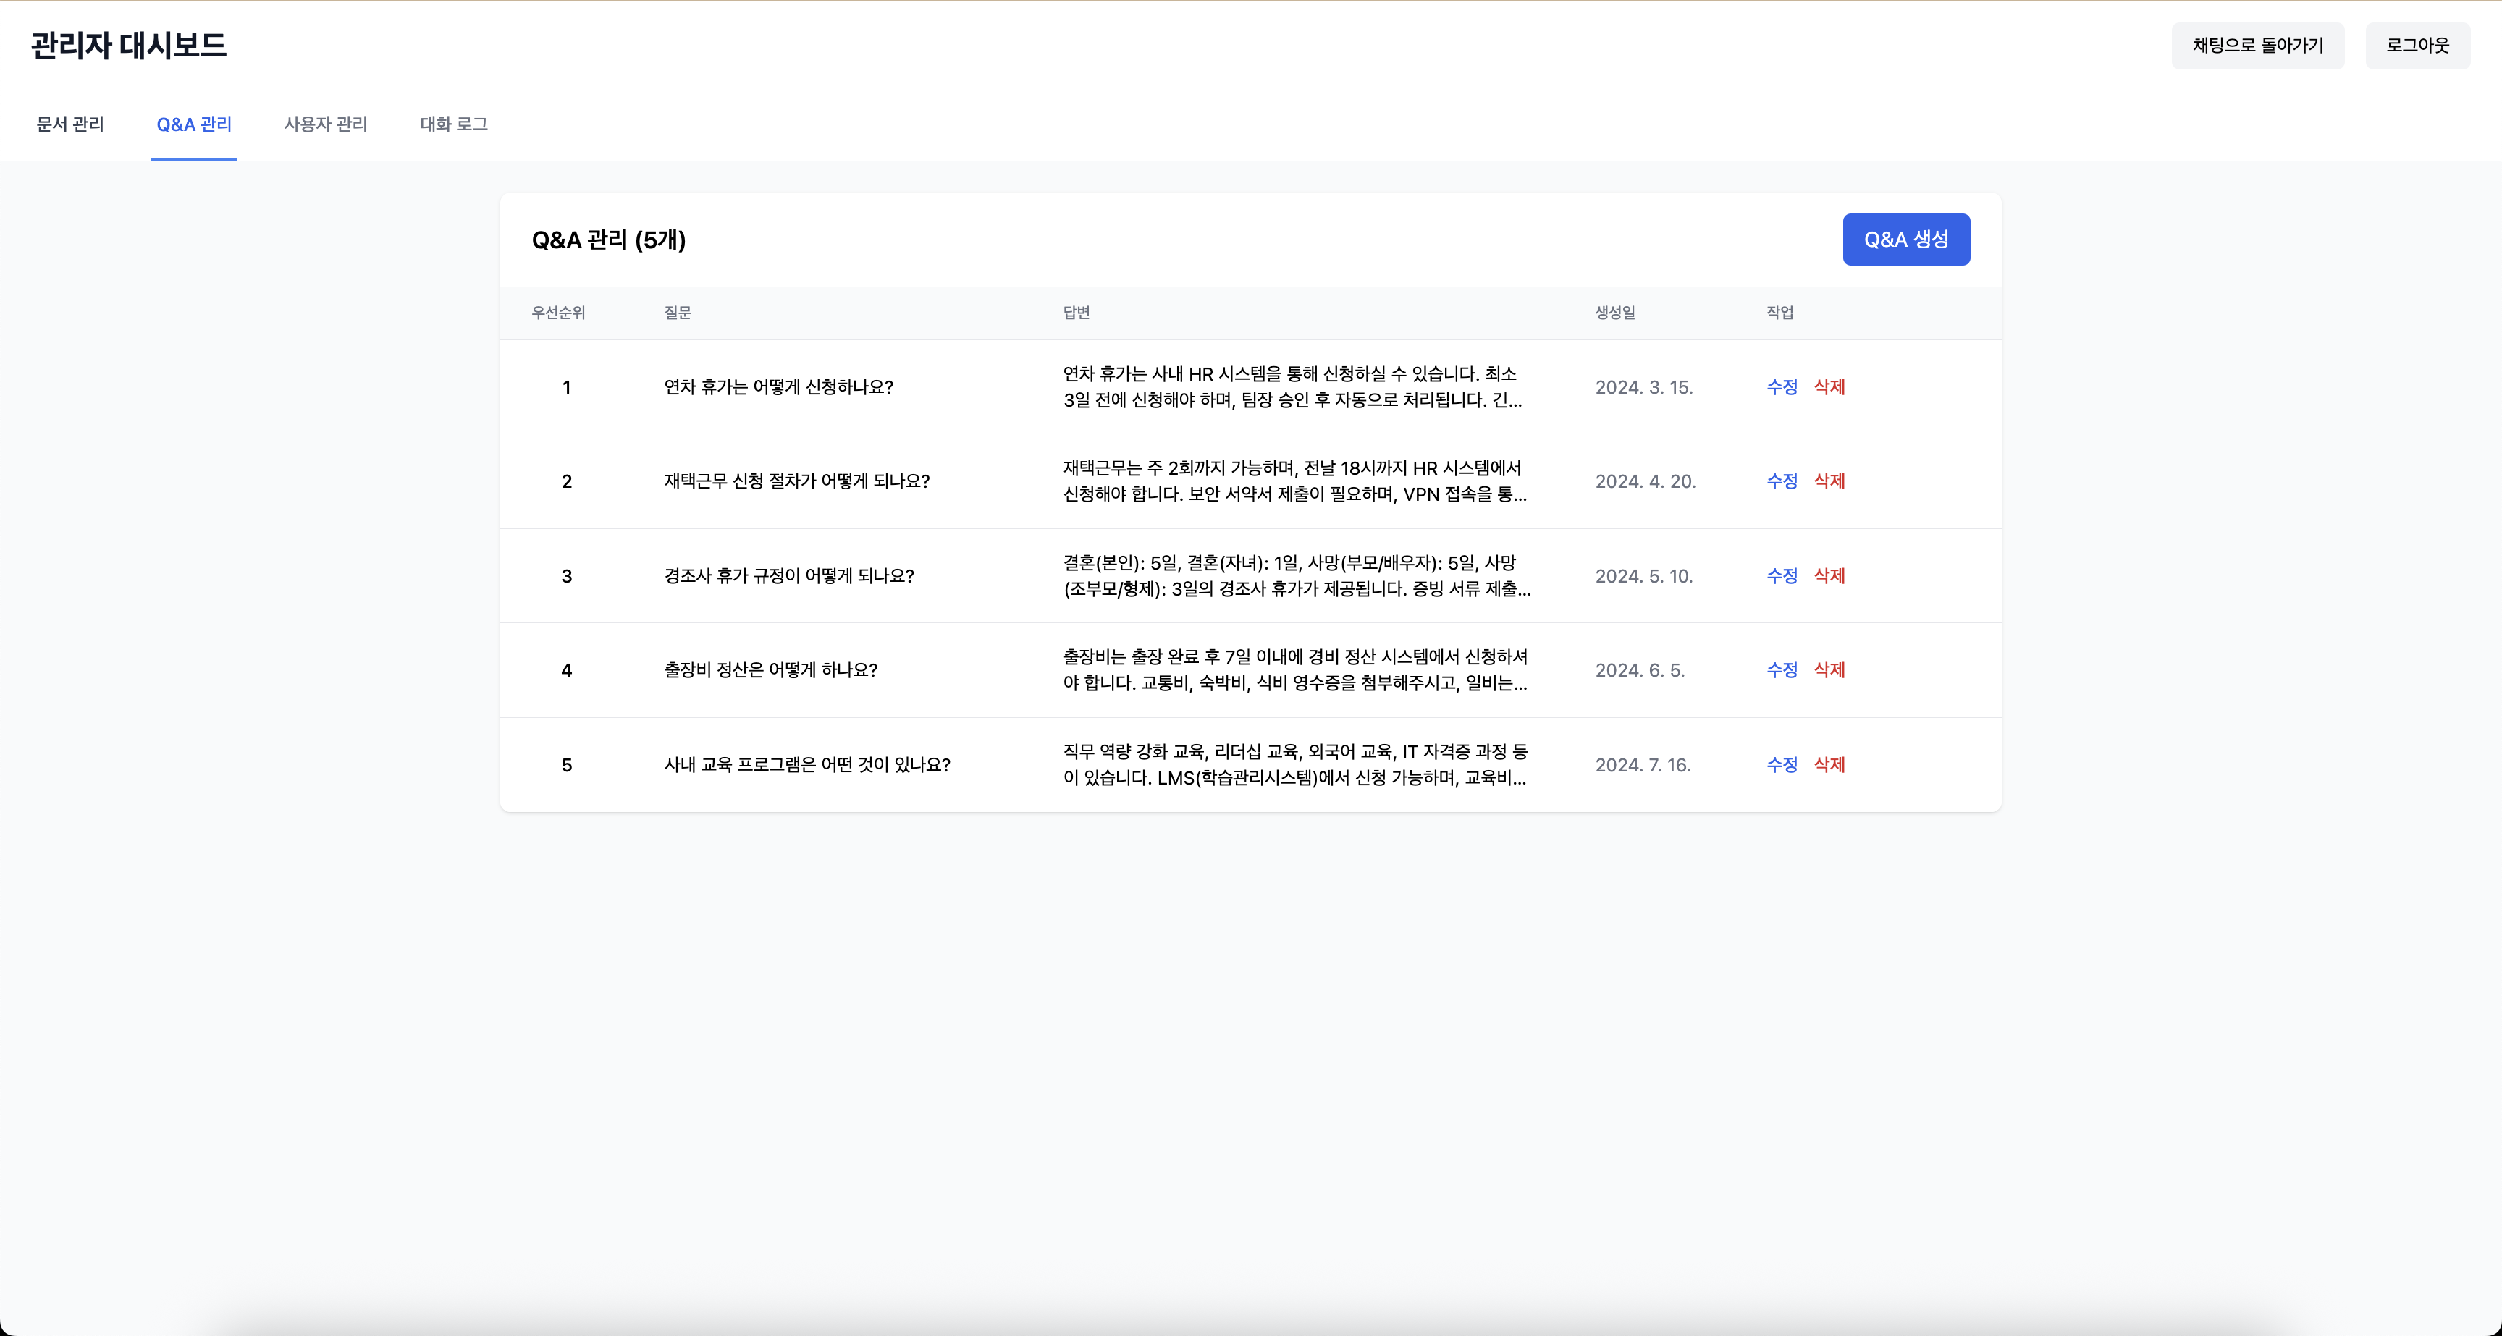Delete the 사내 교육 프로그램 row
The width and height of the screenshot is (2502, 1336).
tap(1829, 765)
